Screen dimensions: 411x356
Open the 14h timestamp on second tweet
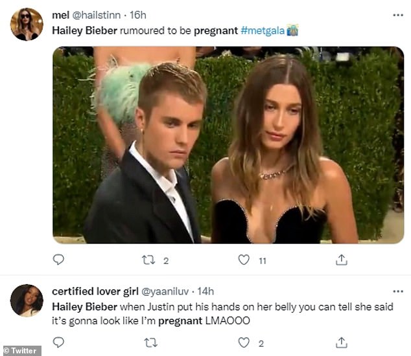point(205,292)
